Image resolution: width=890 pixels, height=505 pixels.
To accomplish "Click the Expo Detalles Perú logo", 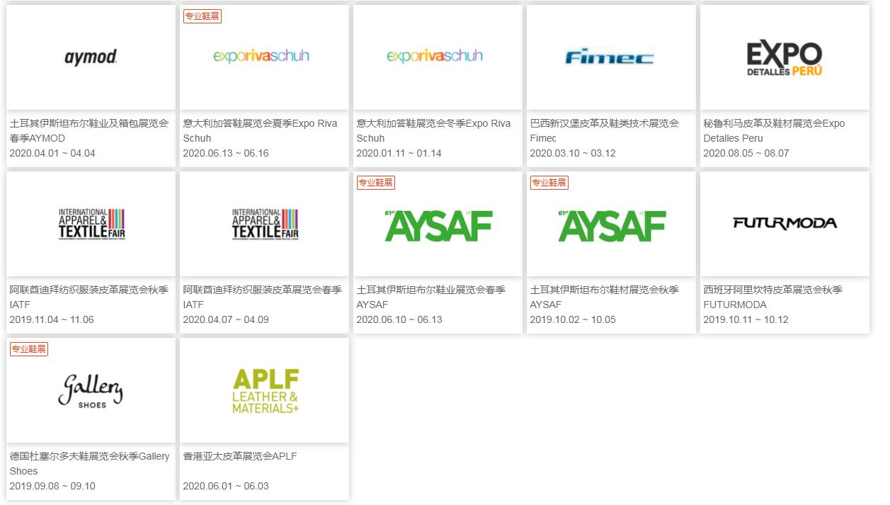I will tap(785, 57).
